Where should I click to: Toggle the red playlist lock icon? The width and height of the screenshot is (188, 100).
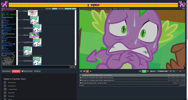[87, 71]
